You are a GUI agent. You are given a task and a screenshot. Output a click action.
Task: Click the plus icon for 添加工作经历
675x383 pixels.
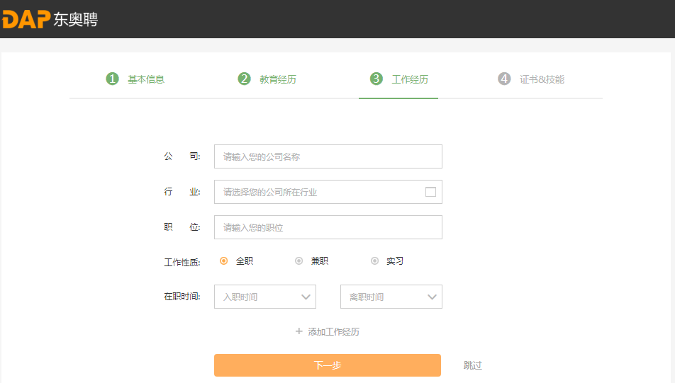(299, 331)
